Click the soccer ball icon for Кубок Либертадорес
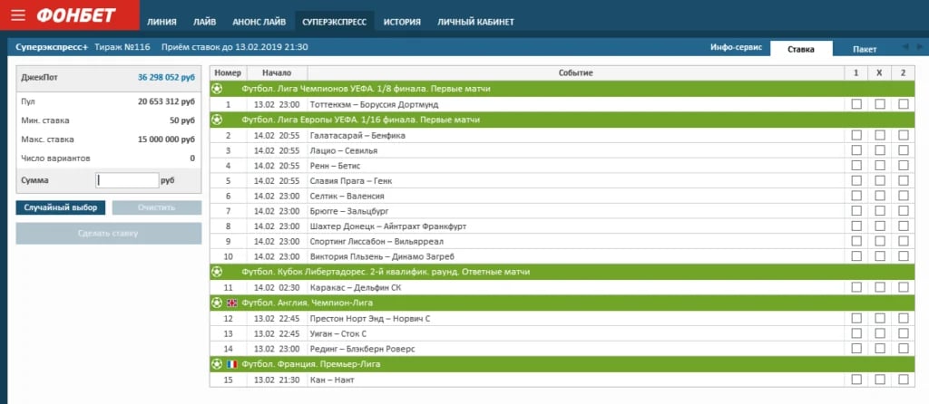This screenshot has height=404, width=929. pos(218,272)
